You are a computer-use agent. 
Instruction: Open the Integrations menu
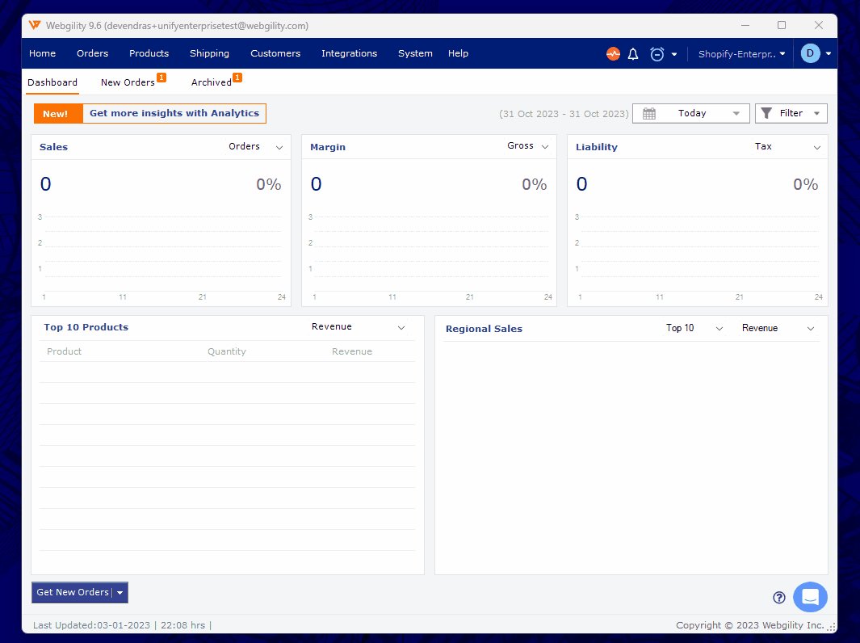pos(349,54)
